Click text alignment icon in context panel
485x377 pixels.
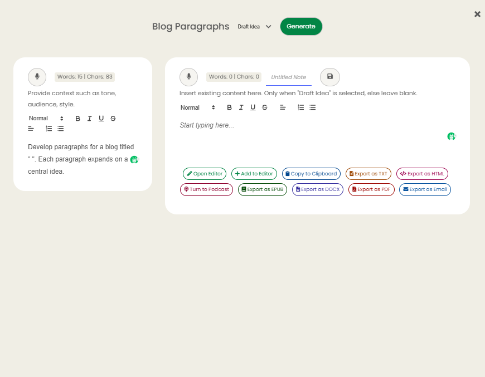pyautogui.click(x=31, y=129)
